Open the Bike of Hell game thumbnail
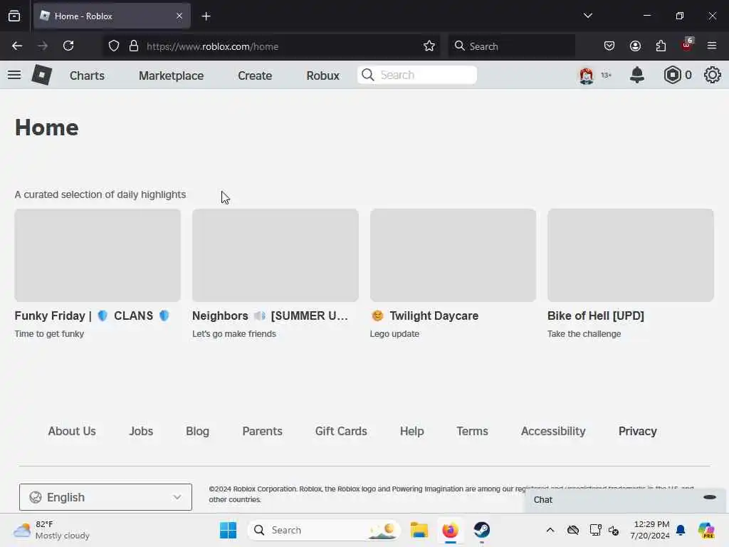Image resolution: width=729 pixels, height=547 pixels. click(631, 256)
